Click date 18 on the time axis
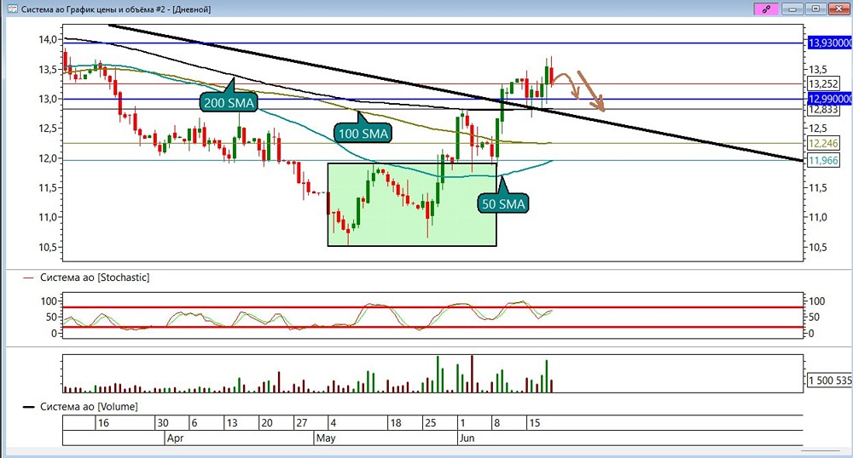The height and width of the screenshot is (458, 853). (x=396, y=423)
